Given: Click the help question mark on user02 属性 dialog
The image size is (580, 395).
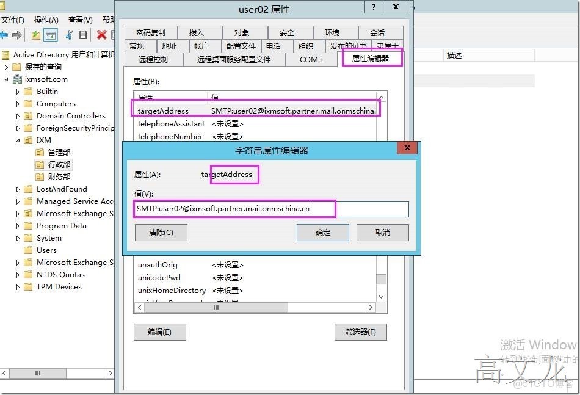Looking at the screenshot, I should pos(372,7).
